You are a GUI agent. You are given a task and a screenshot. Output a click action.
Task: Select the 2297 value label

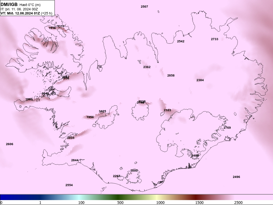pyautogui.click(x=117, y=176)
